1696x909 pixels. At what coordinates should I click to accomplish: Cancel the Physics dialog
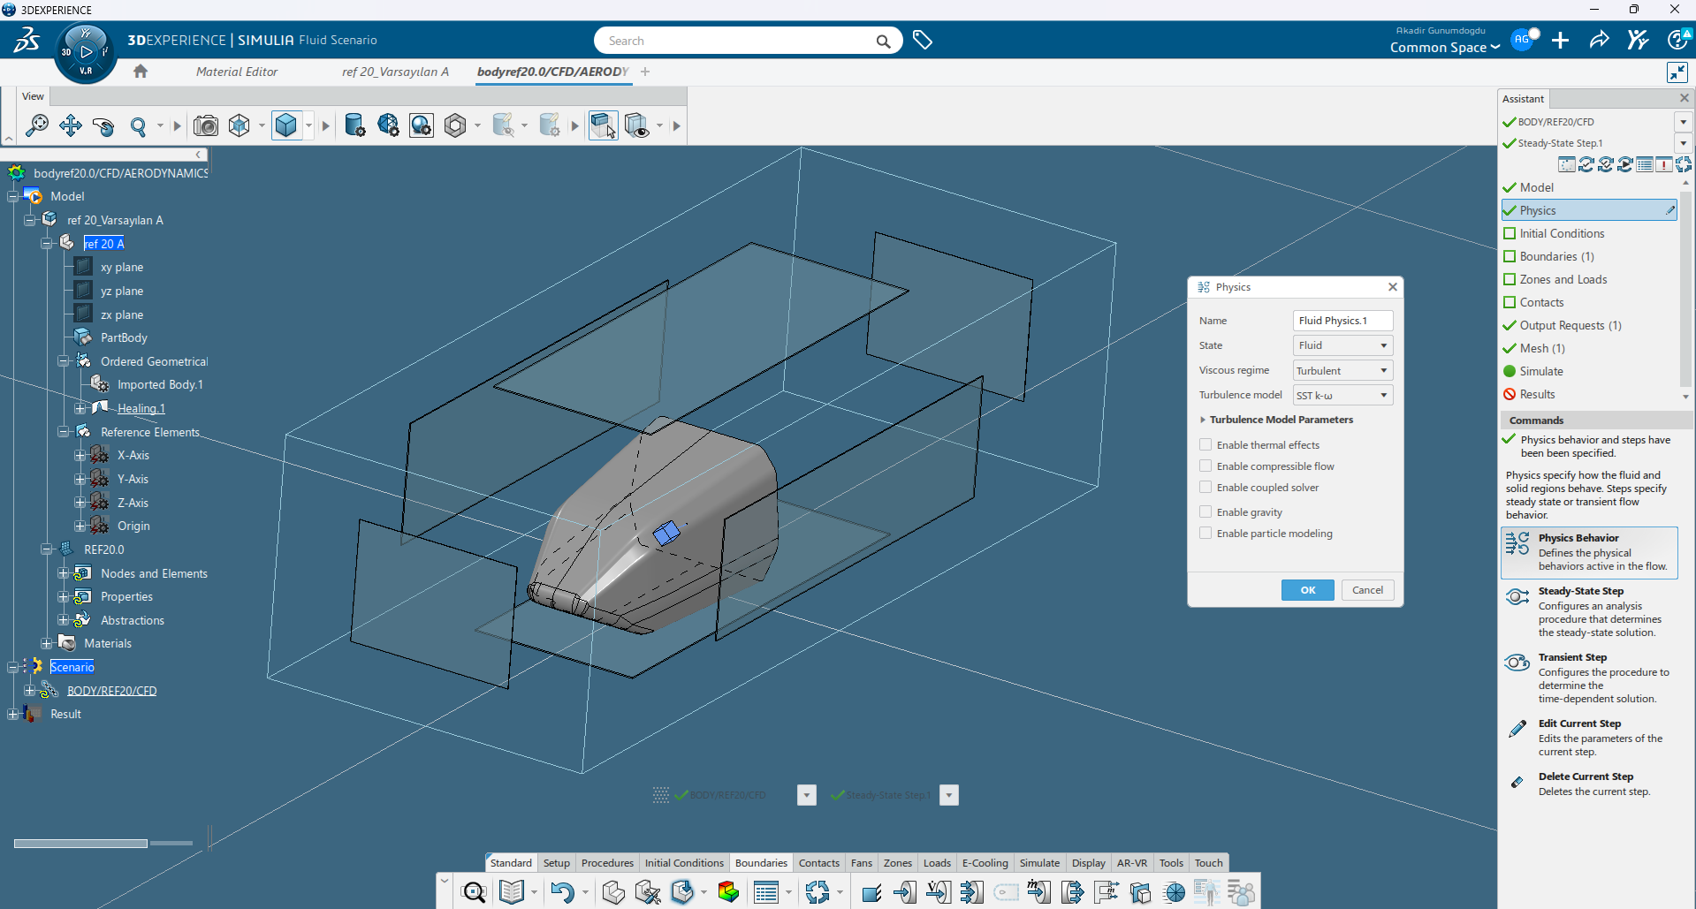click(x=1368, y=590)
